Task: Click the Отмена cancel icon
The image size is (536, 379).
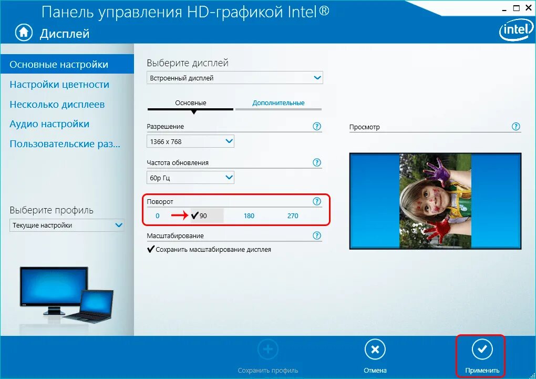Action: click(x=375, y=350)
